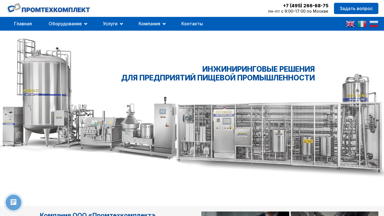Call the phone number +7 (495) 266-68-75
Image resolution: width=384 pixels, height=216 pixels.
click(306, 6)
